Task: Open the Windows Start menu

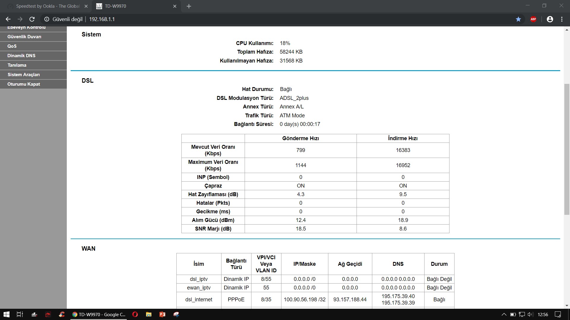Action: pos(6,314)
